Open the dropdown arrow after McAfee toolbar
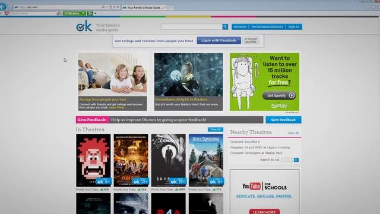The image size is (380, 214). (96, 13)
